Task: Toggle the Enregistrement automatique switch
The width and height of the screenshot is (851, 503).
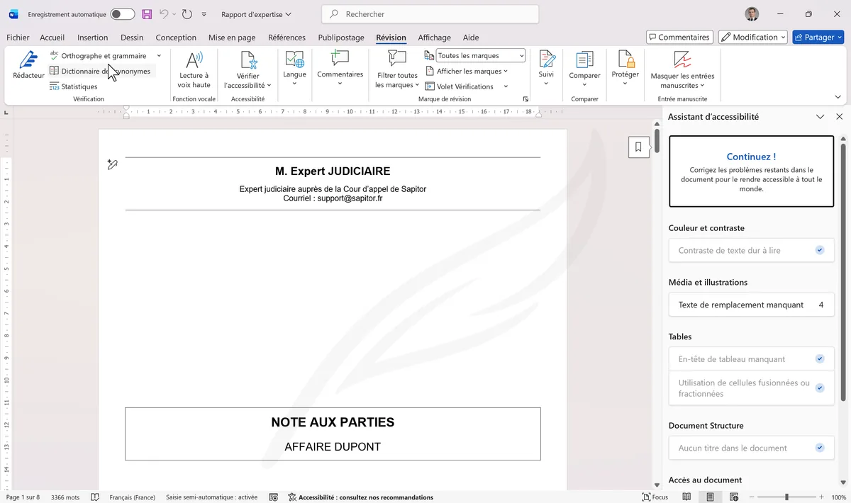Action: click(123, 14)
